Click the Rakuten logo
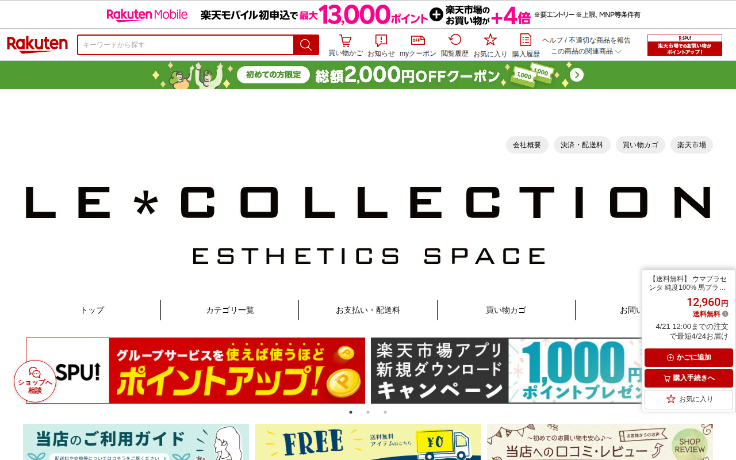 (37, 45)
